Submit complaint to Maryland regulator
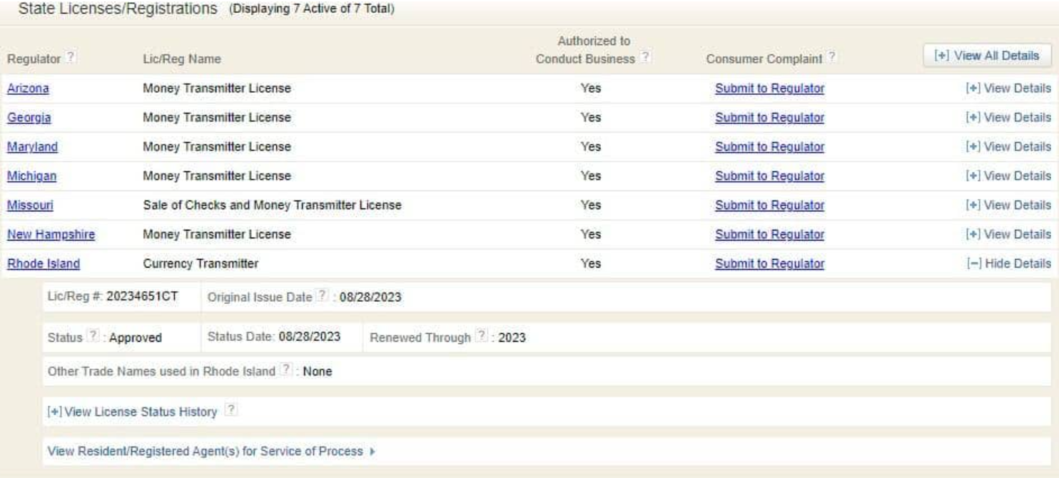The image size is (1059, 478). (769, 147)
